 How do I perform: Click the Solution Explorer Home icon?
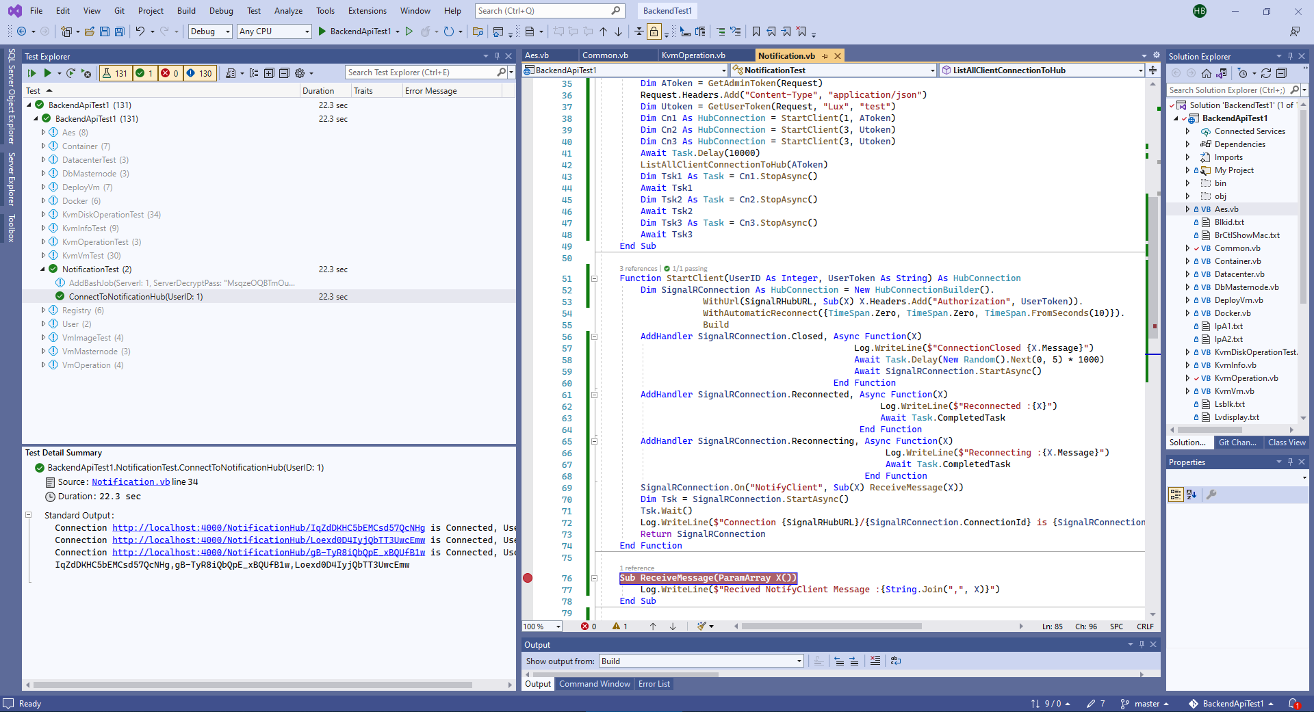(x=1206, y=73)
